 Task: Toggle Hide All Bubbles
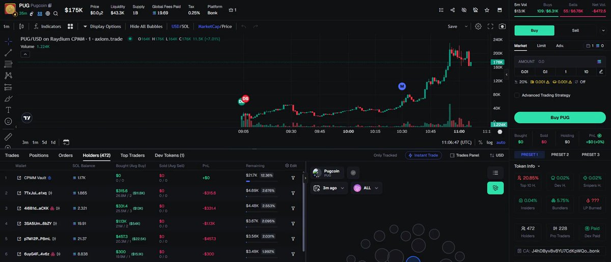click(x=147, y=26)
